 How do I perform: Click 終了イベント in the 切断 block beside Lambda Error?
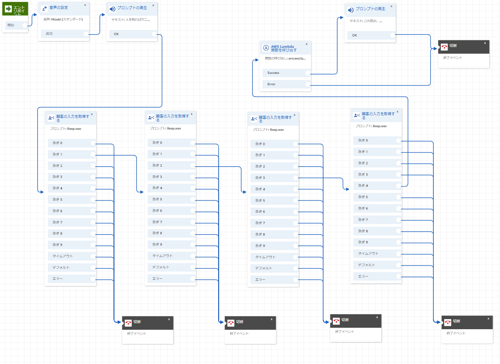point(453,58)
